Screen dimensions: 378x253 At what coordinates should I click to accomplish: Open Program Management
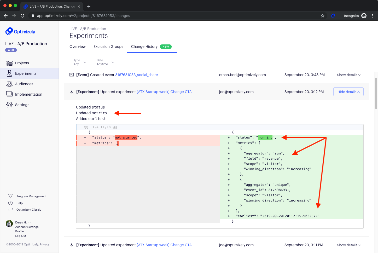pyautogui.click(x=31, y=196)
